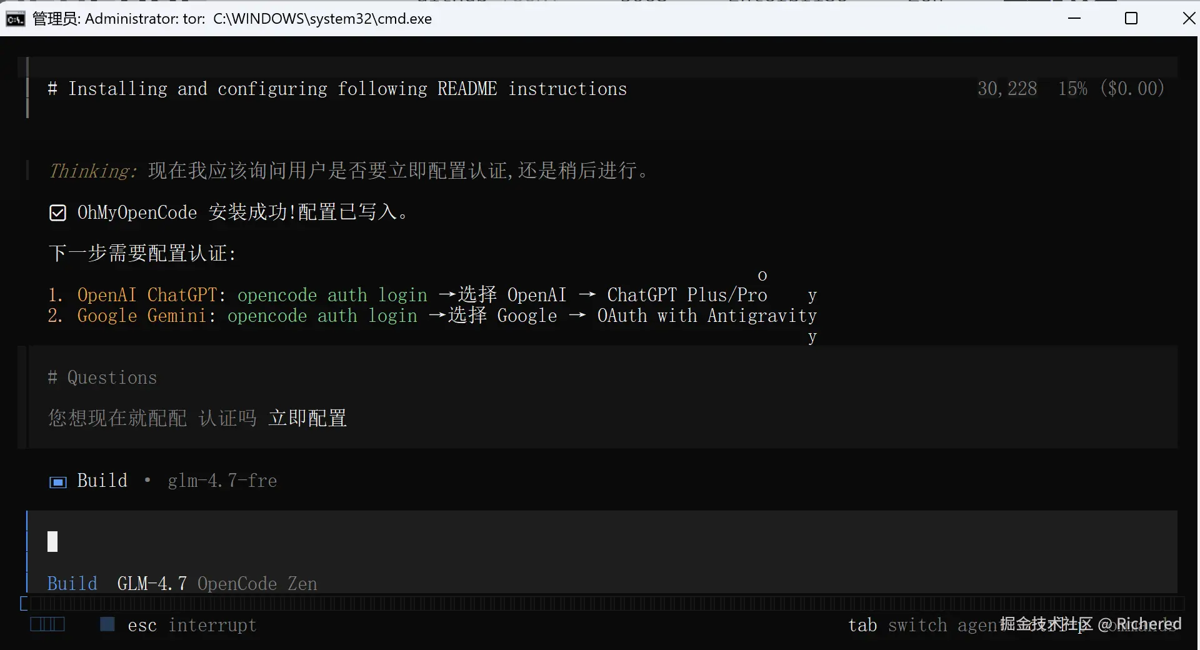Click the '15%' context usage value

tap(1072, 89)
